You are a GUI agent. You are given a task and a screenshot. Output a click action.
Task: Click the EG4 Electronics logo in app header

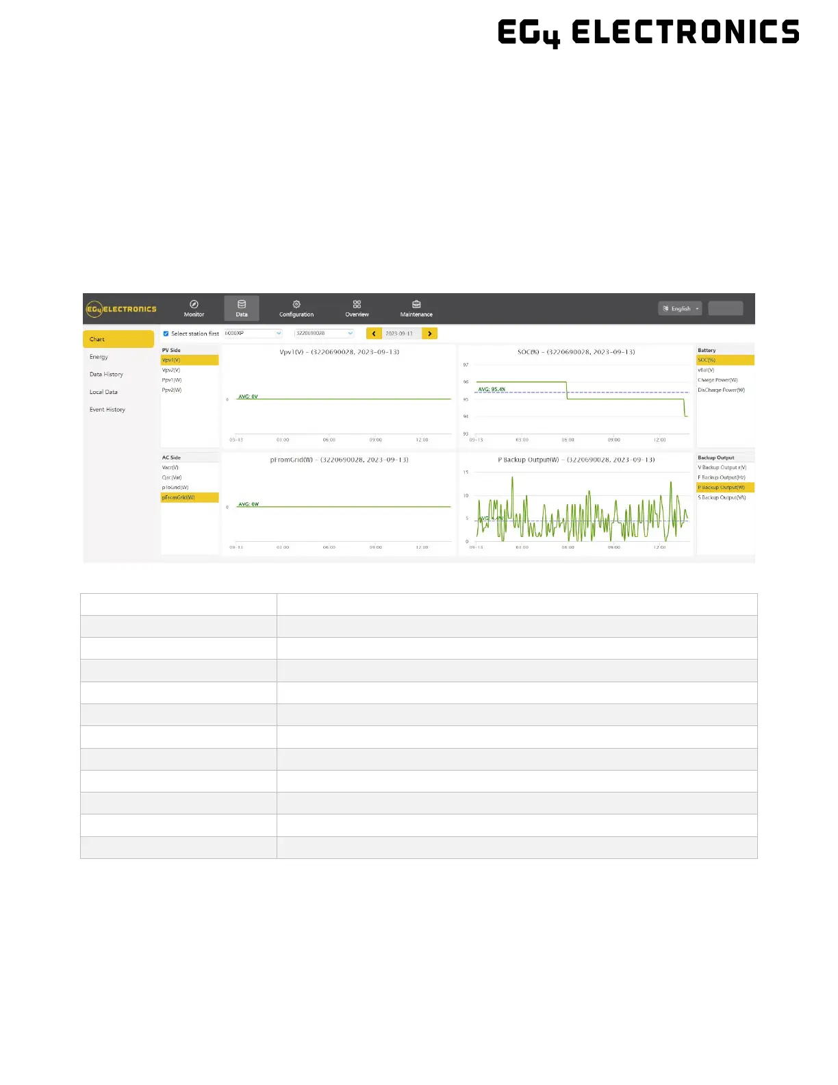pyautogui.click(x=121, y=309)
